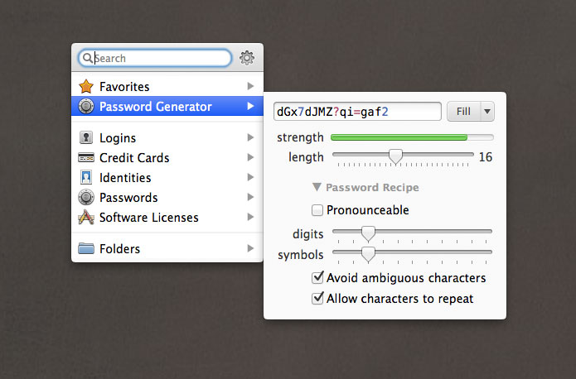
Task: Click the generated password text field
Action: tap(356, 111)
